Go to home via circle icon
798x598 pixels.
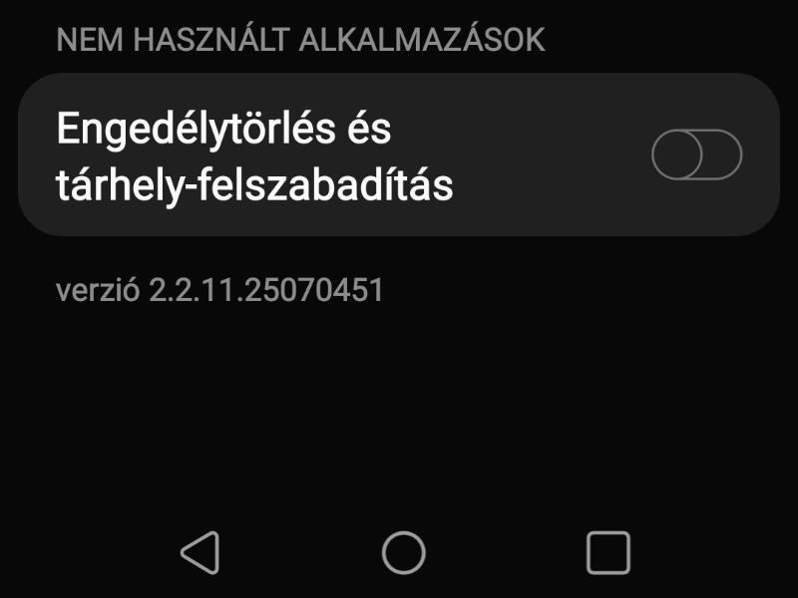[404, 553]
